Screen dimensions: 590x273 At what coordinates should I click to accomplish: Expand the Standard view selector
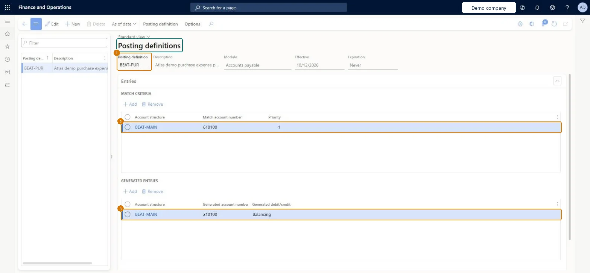[x=134, y=37]
